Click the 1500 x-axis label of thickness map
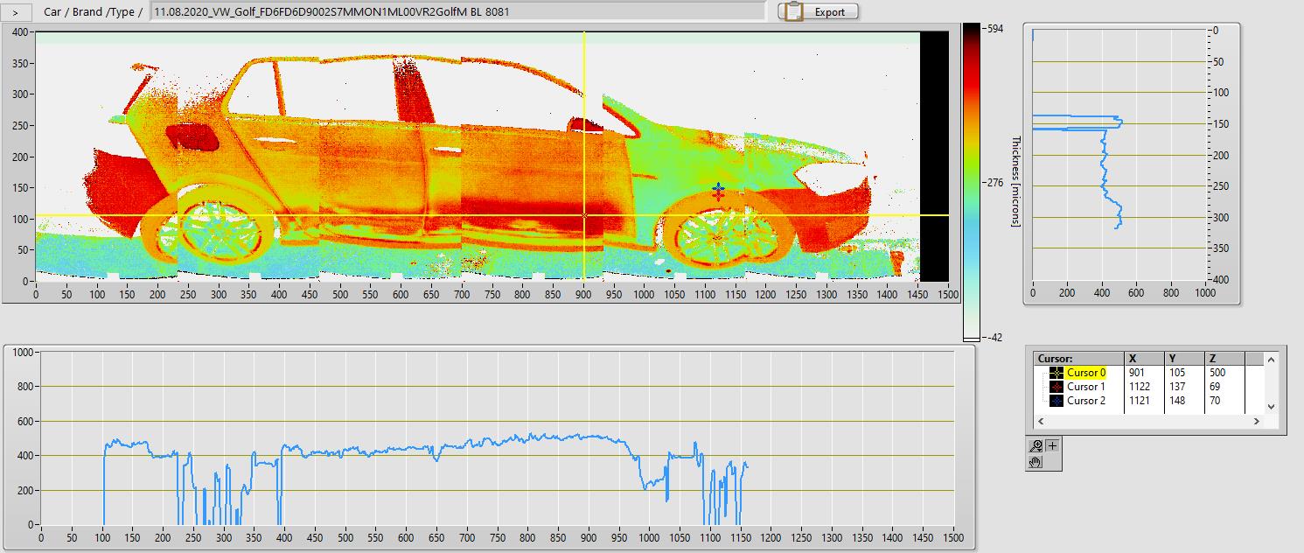The height and width of the screenshot is (553, 1304). (x=949, y=295)
